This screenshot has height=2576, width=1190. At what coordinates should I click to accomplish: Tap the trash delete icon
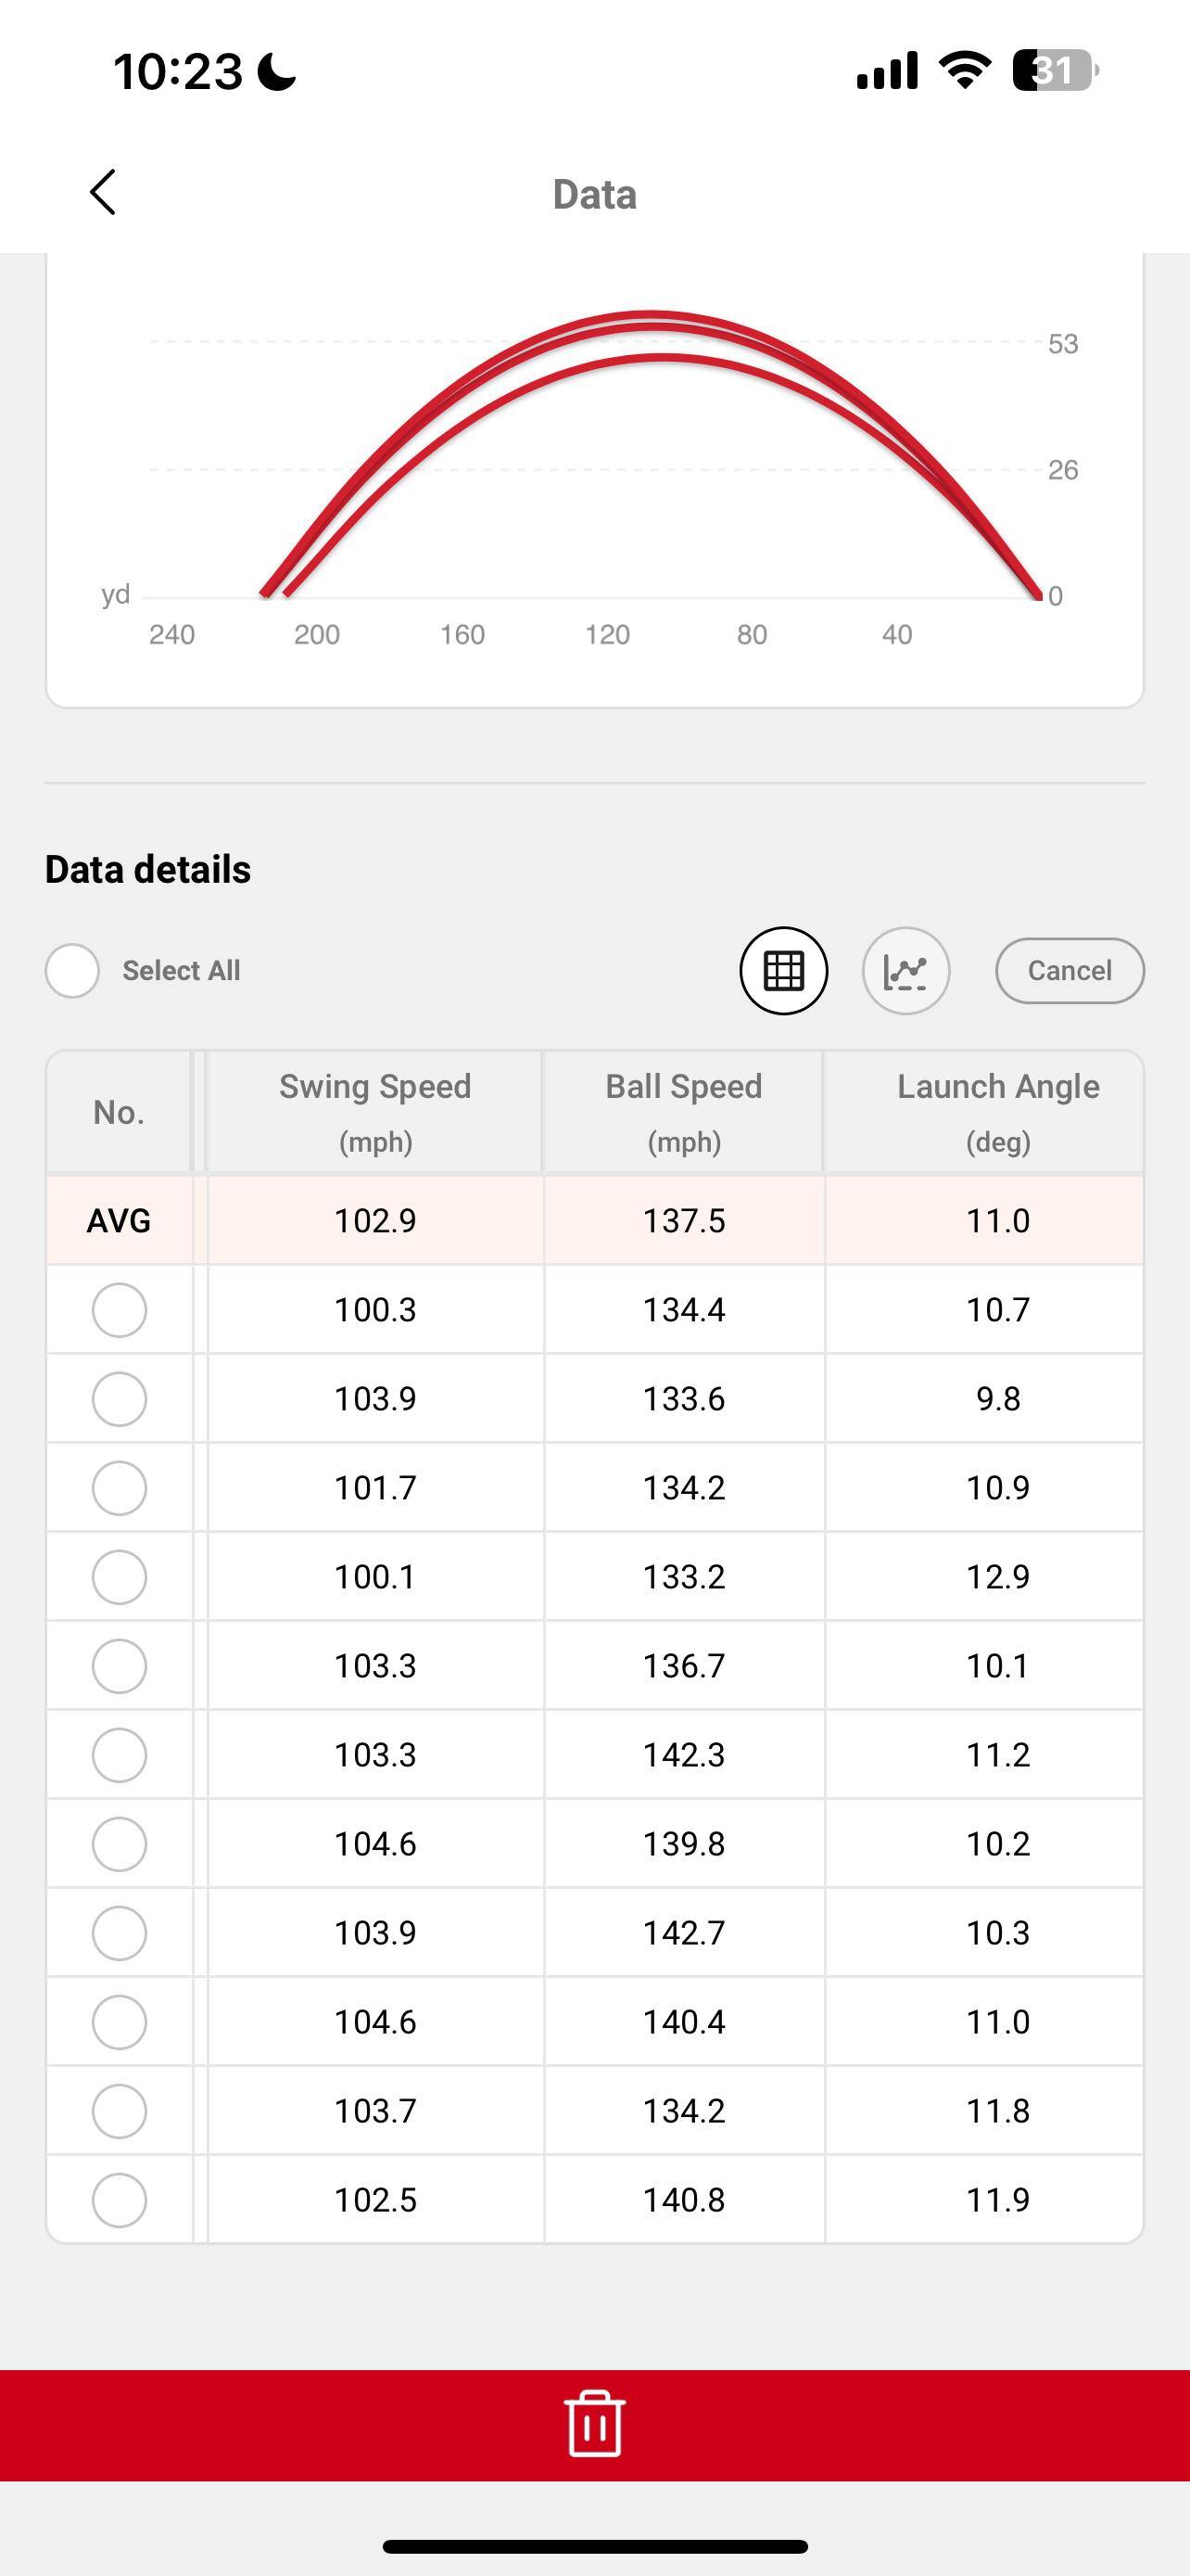(x=594, y=2423)
